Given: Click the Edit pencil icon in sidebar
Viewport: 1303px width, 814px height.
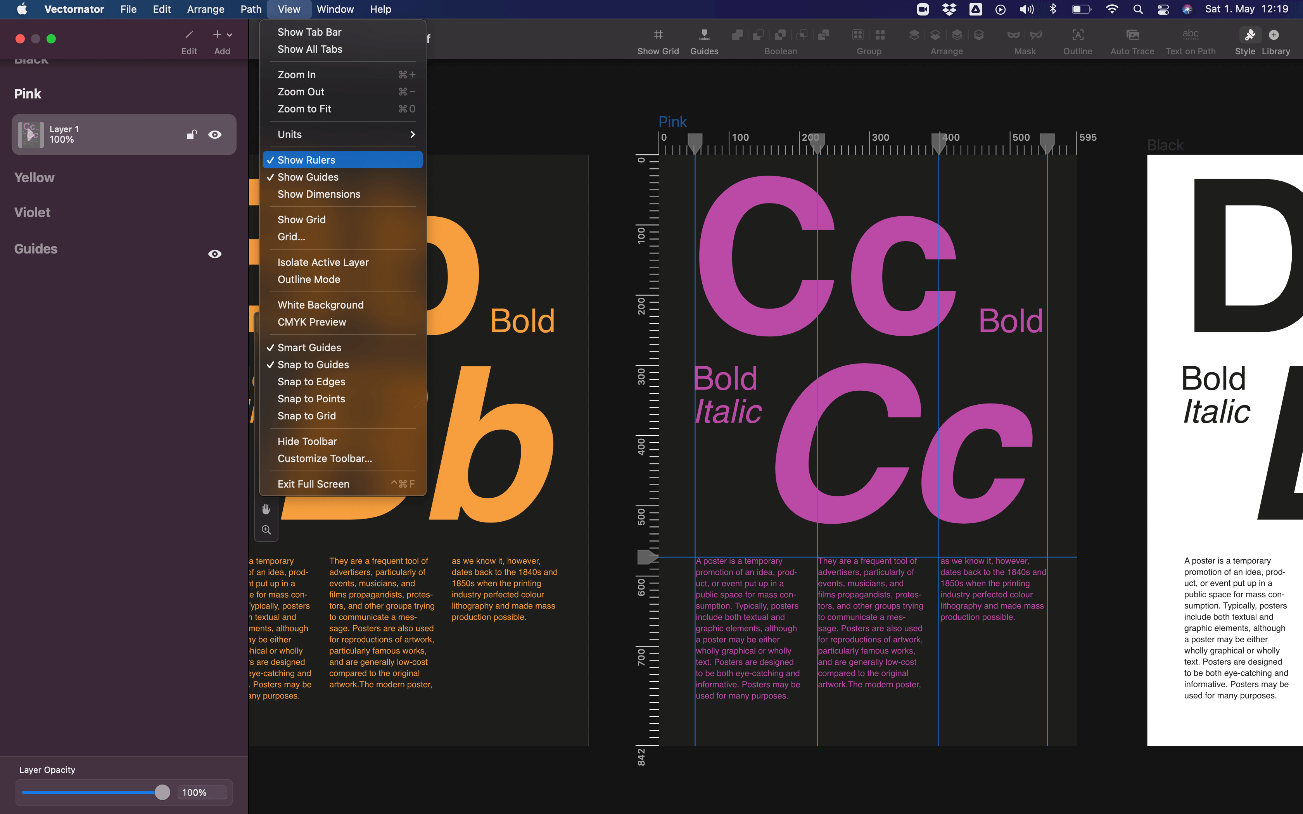Looking at the screenshot, I should tap(189, 35).
